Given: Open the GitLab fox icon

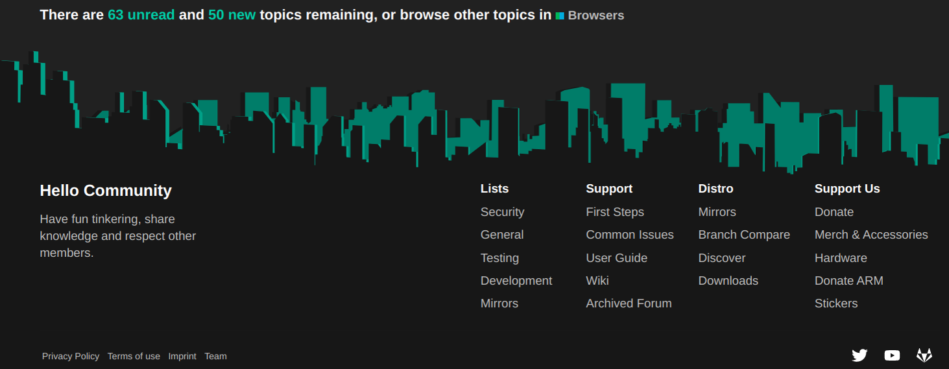Looking at the screenshot, I should tap(924, 355).
